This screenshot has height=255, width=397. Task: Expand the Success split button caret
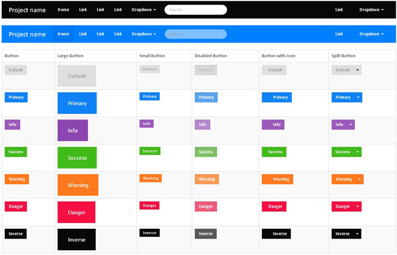[x=357, y=152]
